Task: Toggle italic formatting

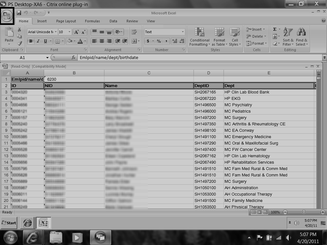Action: (x=38, y=41)
